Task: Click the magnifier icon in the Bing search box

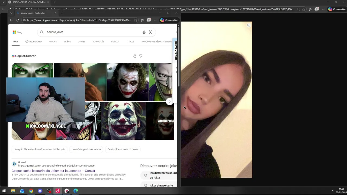Action: click(42, 32)
